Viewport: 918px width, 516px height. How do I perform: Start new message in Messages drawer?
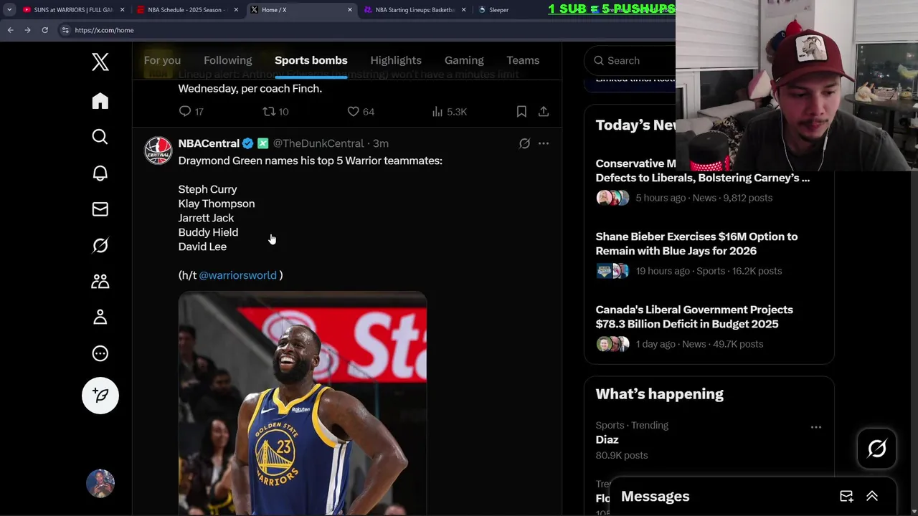pyautogui.click(x=846, y=496)
